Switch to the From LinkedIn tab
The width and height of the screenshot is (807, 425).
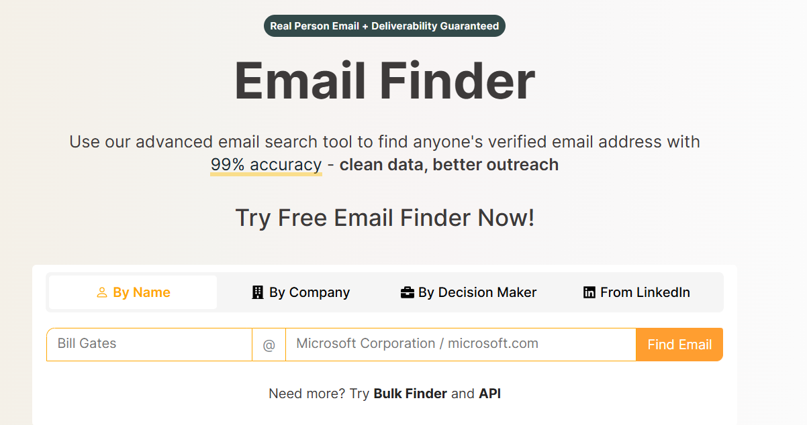coord(636,292)
